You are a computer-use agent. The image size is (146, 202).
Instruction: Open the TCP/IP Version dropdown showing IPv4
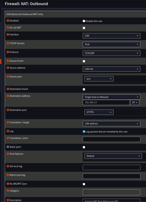[x=111, y=44]
